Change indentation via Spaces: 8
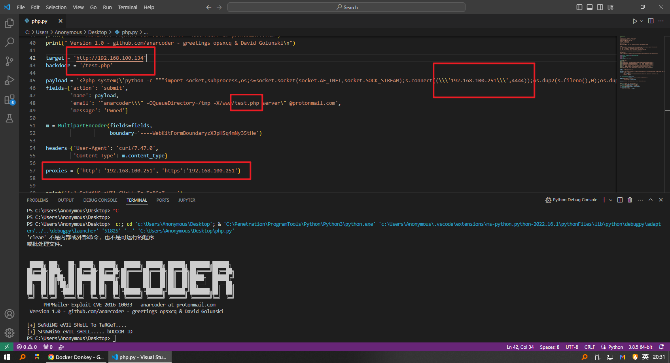Viewport: 670px width, 363px height. tap(549, 347)
